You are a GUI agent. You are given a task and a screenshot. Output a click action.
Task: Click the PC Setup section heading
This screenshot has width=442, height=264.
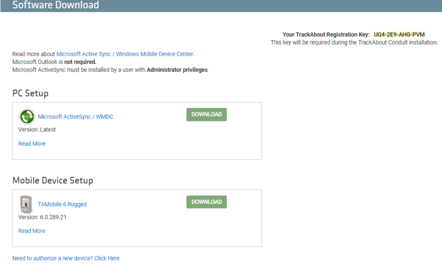pyautogui.click(x=30, y=93)
